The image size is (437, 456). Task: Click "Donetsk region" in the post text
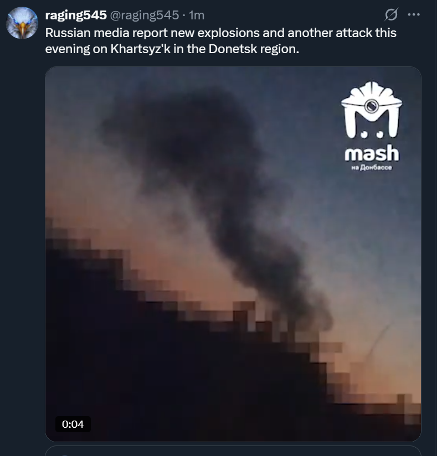tap(254, 49)
